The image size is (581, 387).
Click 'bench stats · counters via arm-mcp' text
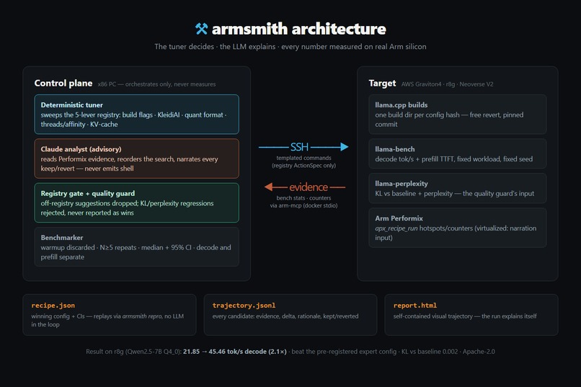point(304,202)
